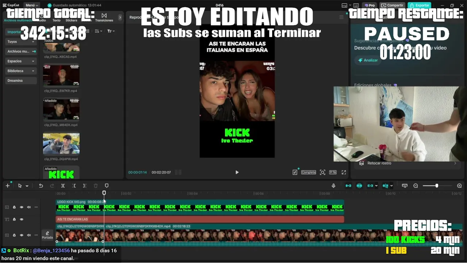467x263 pixels.
Task: Redo the last undone edit
Action: pyautogui.click(x=52, y=186)
